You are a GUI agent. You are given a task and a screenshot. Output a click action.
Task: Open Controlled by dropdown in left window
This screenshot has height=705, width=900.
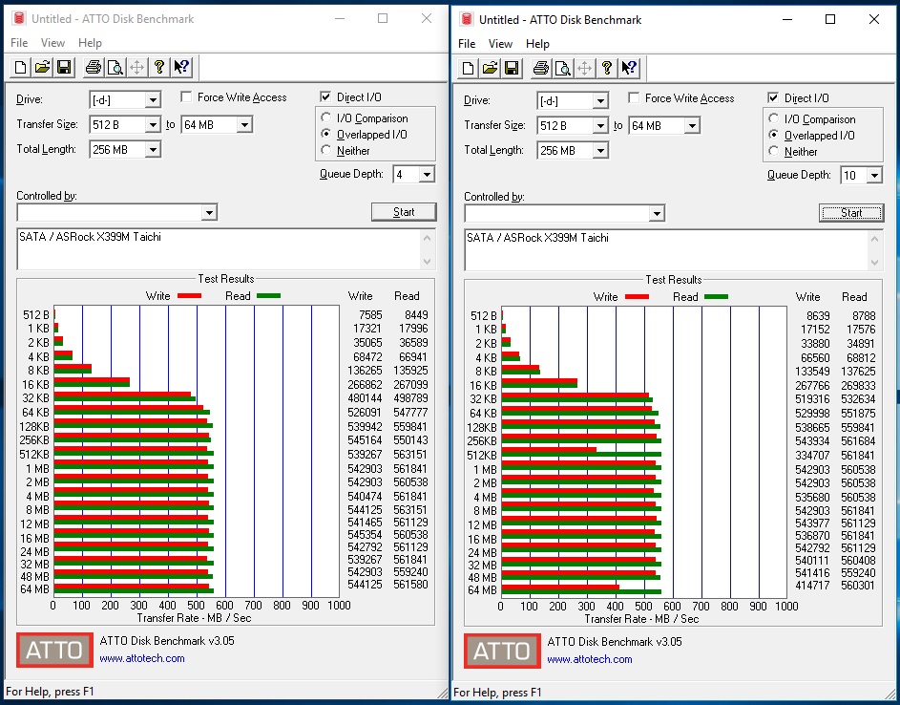210,213
